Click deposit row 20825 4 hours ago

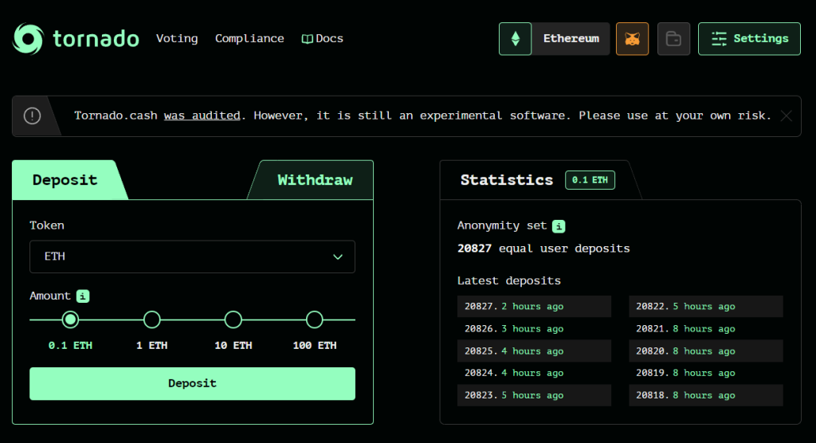(534, 351)
